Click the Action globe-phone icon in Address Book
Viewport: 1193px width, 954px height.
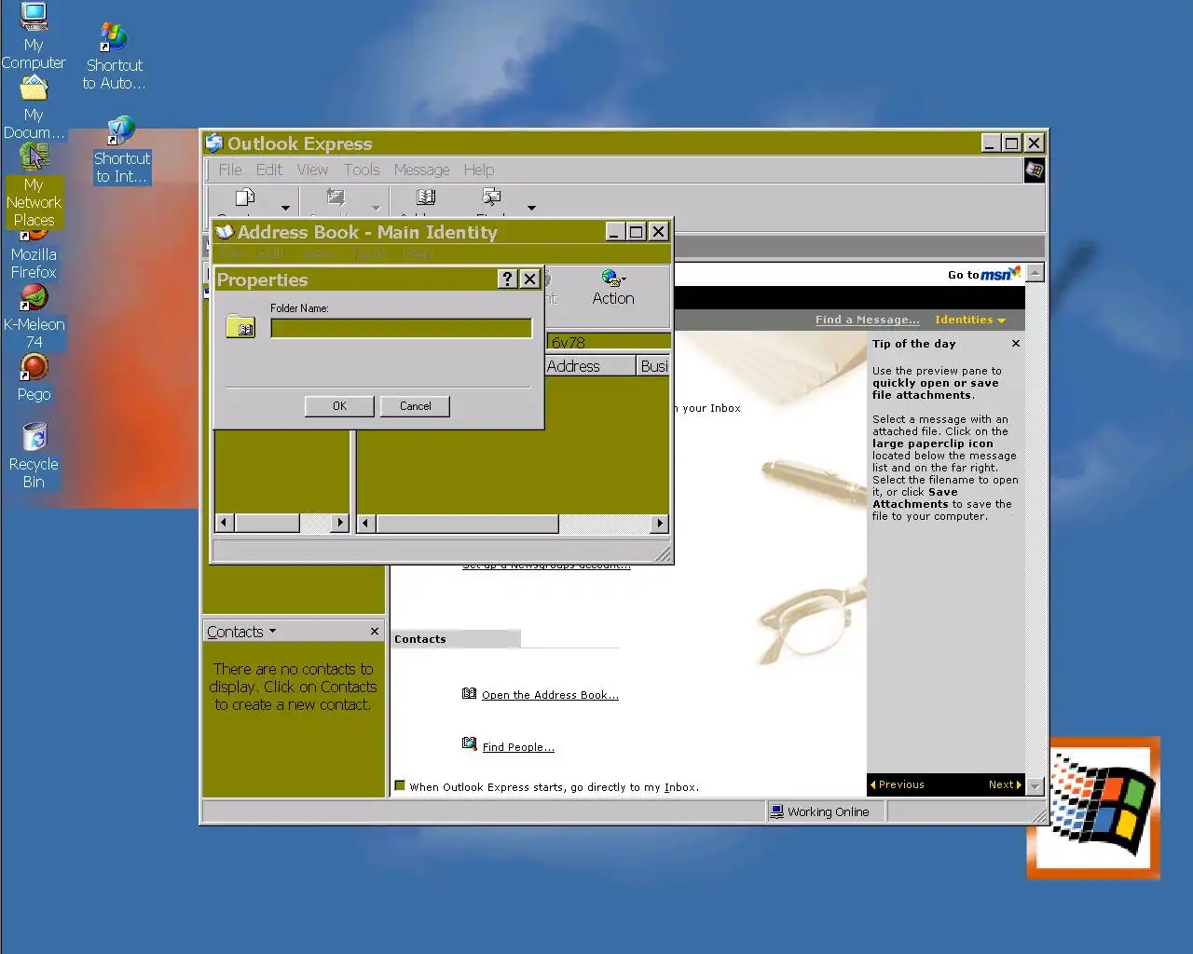coord(612,278)
